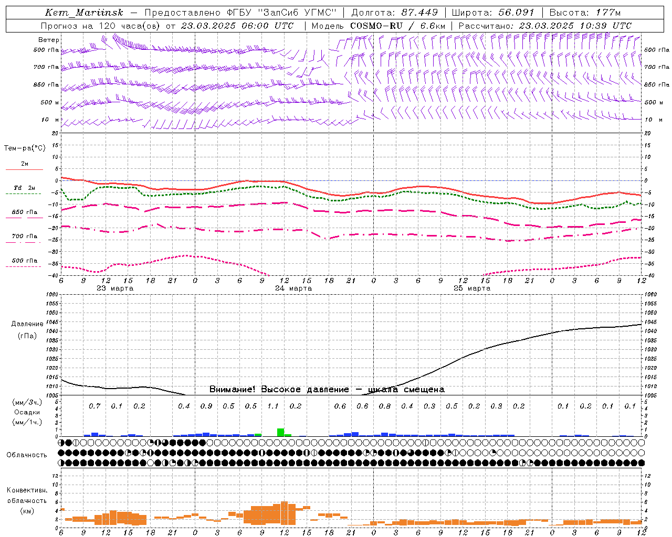Select the 'Долгота: 87.449' header field
The image size is (672, 537).
pyautogui.click(x=394, y=13)
